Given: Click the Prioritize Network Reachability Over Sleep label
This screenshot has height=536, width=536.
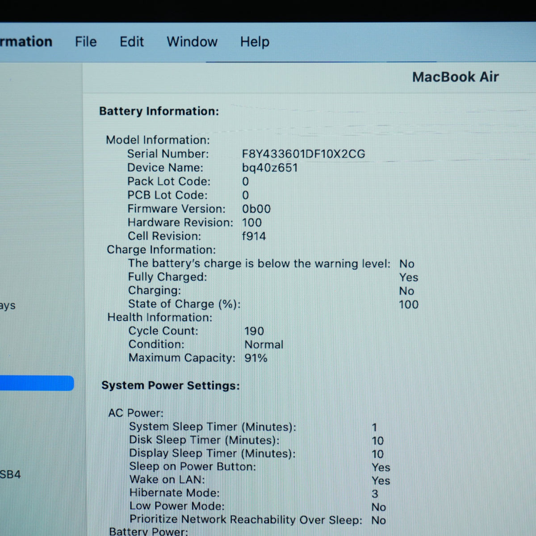Looking at the screenshot, I should point(246,519).
